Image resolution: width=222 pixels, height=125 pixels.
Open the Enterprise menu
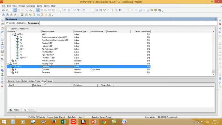31,6
